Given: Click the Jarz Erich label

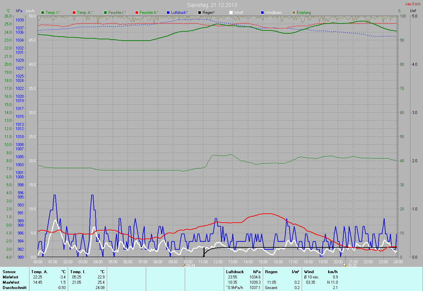Looking at the screenshot, I should point(413,4).
